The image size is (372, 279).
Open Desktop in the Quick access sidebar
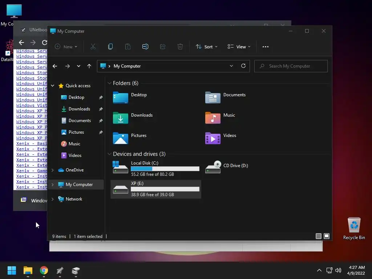click(76, 97)
